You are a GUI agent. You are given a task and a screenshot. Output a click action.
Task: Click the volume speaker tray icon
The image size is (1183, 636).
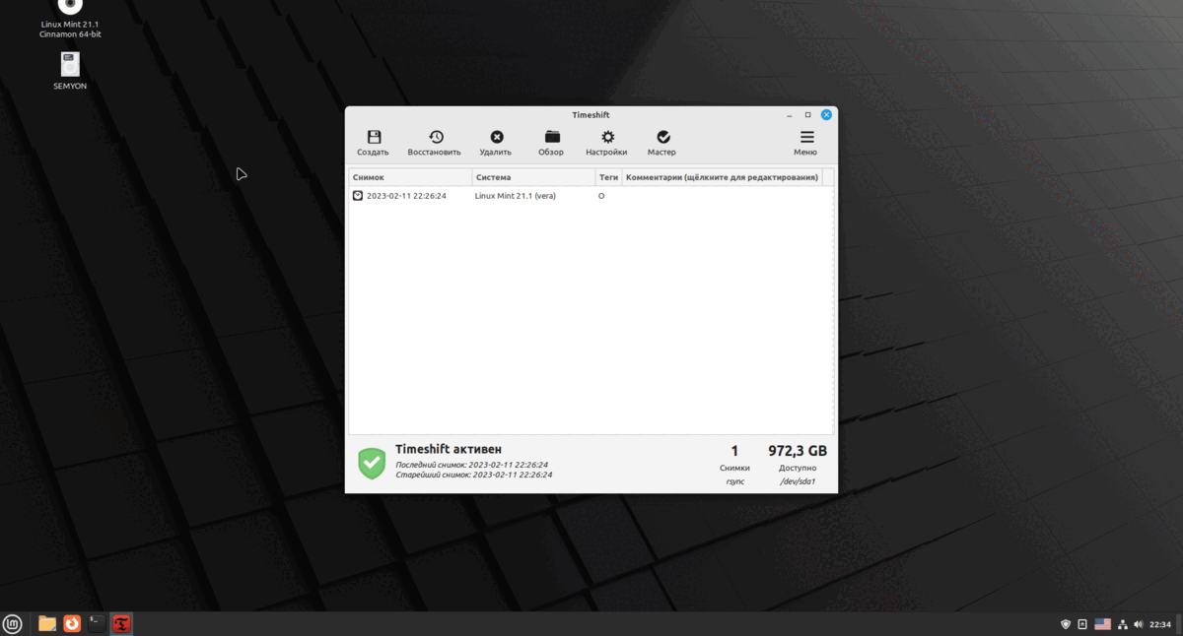point(1139,624)
